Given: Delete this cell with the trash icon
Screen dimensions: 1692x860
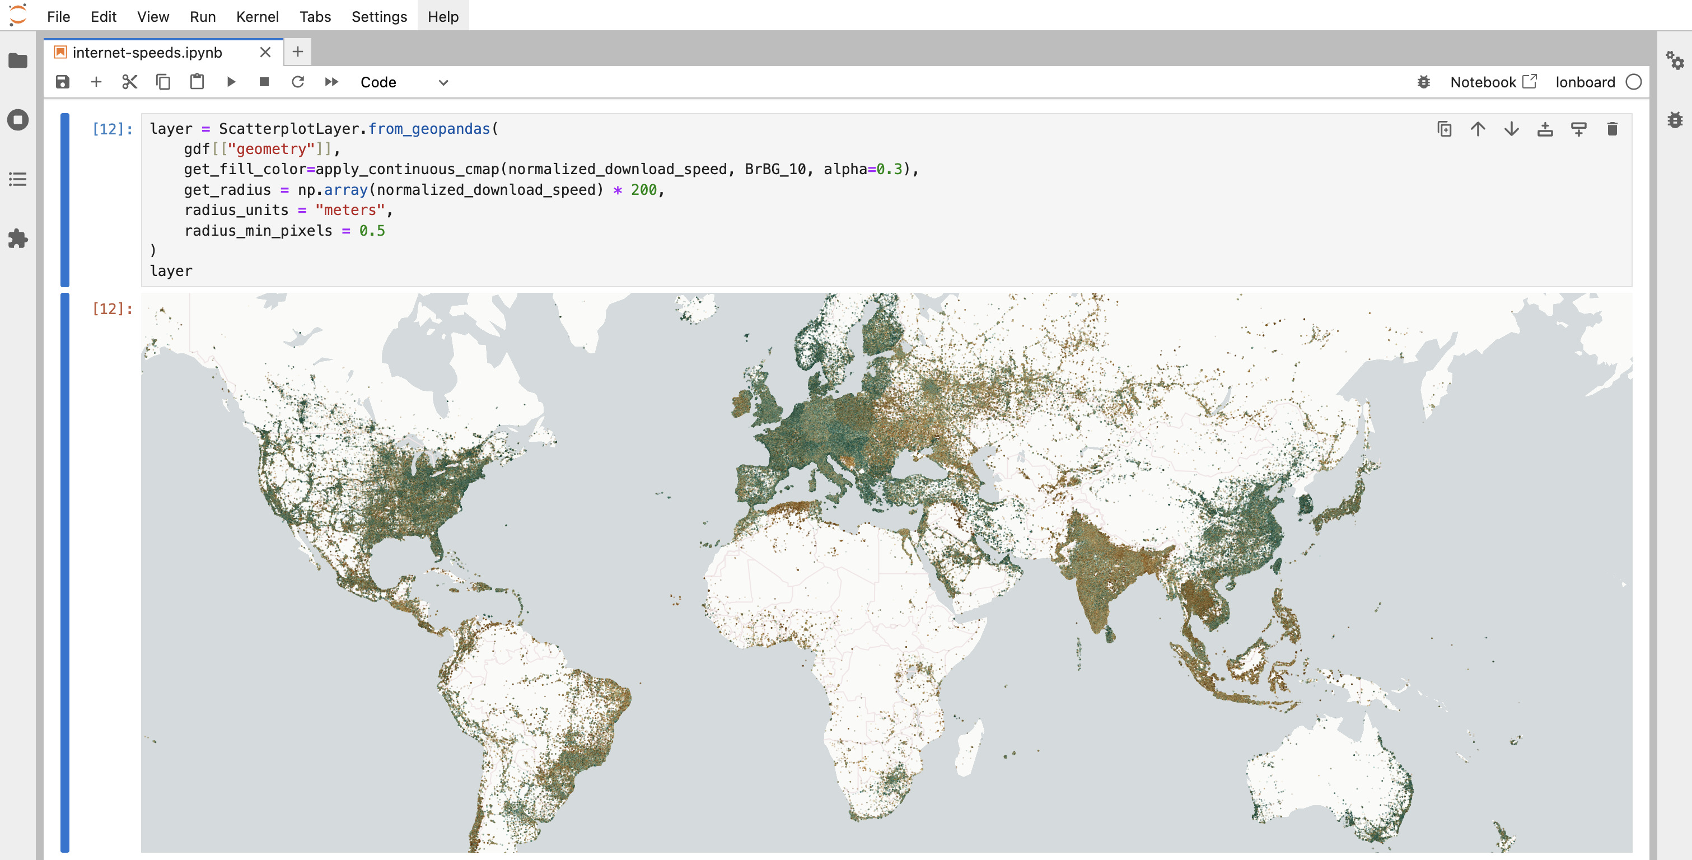Looking at the screenshot, I should [1611, 129].
